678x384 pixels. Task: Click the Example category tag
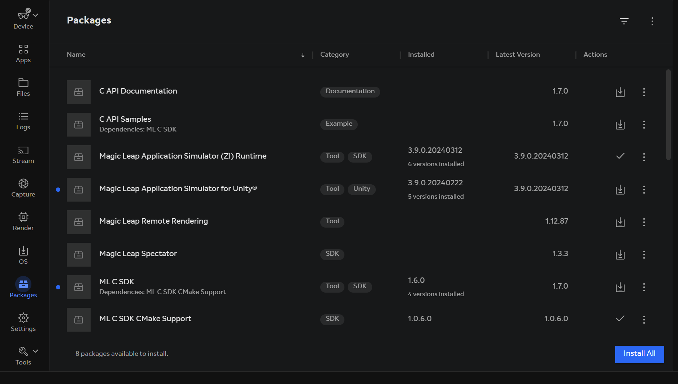339,124
